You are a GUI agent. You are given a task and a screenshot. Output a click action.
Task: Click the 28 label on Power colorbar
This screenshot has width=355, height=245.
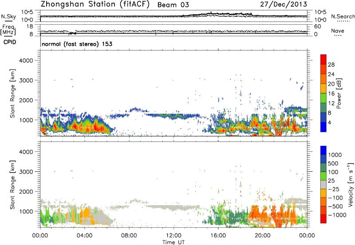coord(331,65)
